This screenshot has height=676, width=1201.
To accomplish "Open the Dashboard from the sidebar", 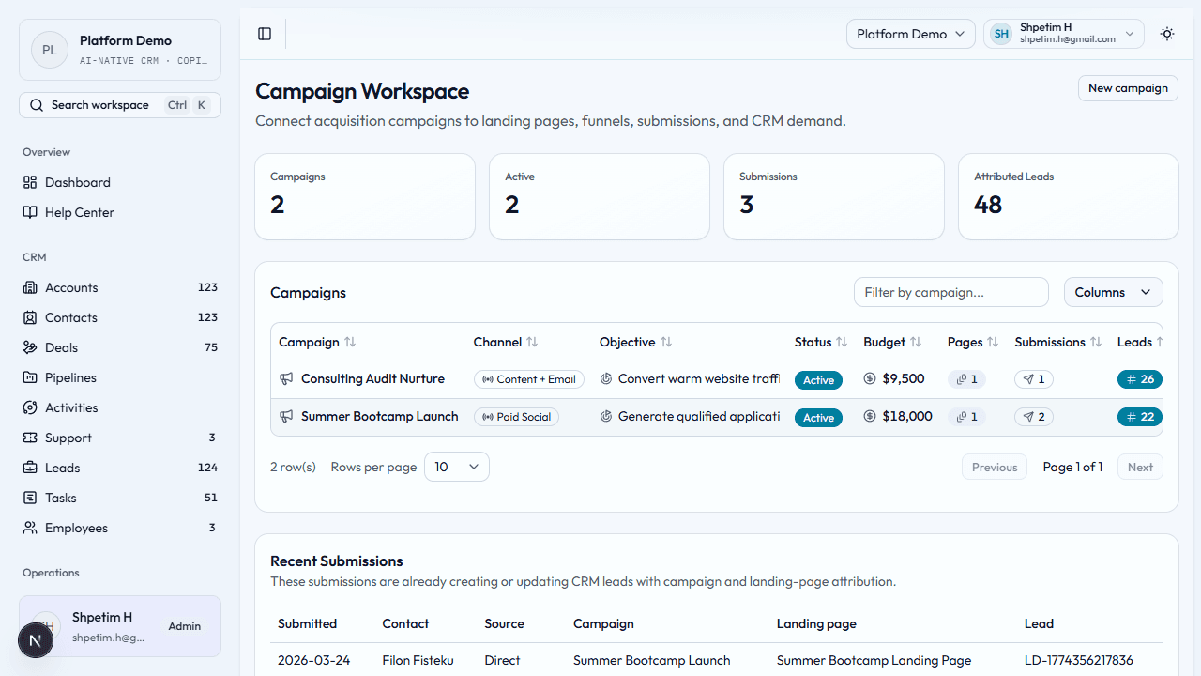I will tap(78, 182).
